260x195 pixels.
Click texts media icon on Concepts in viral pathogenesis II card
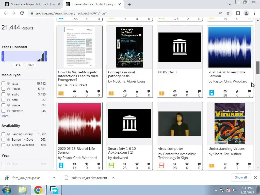pos(111,93)
